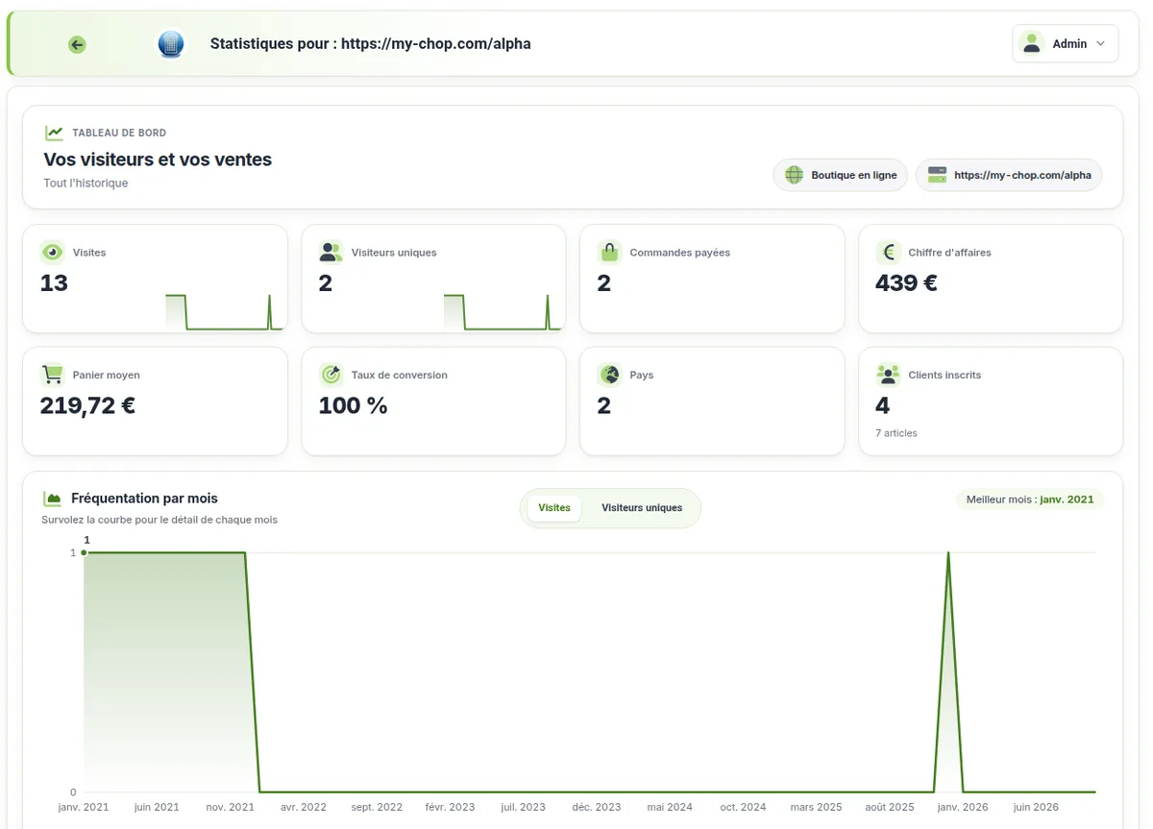Click the green back arrow icon

point(77,44)
